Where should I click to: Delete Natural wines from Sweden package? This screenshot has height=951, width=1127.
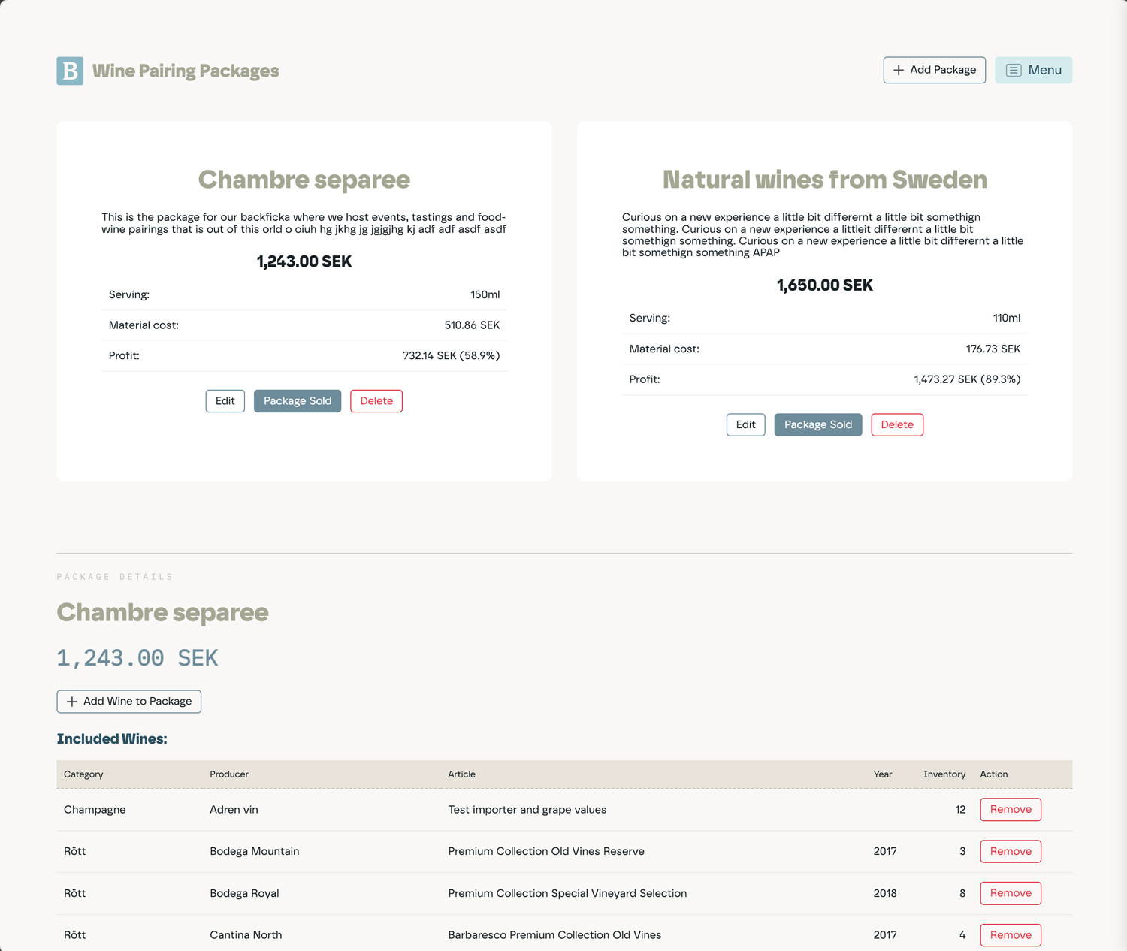(896, 424)
